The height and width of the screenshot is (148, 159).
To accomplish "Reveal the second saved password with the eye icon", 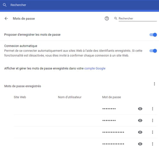I will coord(140,121).
